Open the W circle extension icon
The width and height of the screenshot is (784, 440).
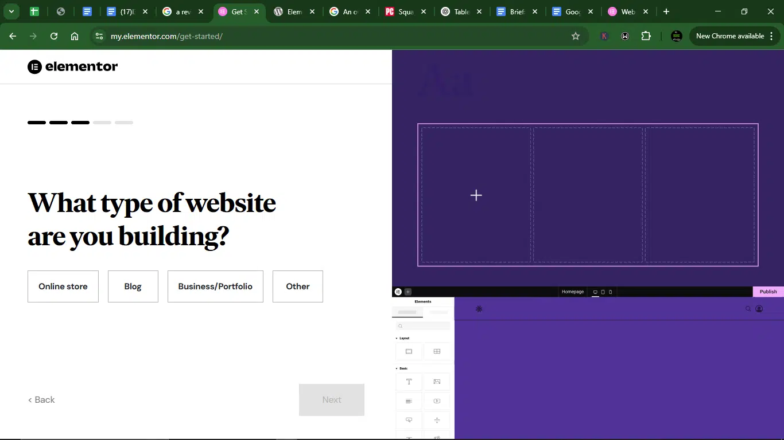coord(625,36)
